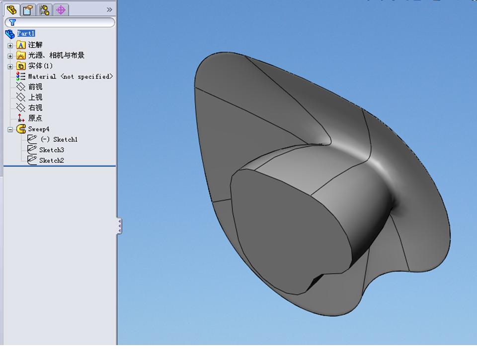Click the feature tree filter field

tap(60, 22)
